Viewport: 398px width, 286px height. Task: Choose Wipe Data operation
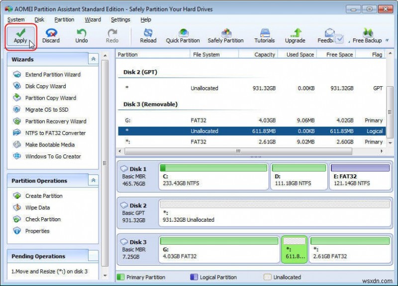pos(37,208)
